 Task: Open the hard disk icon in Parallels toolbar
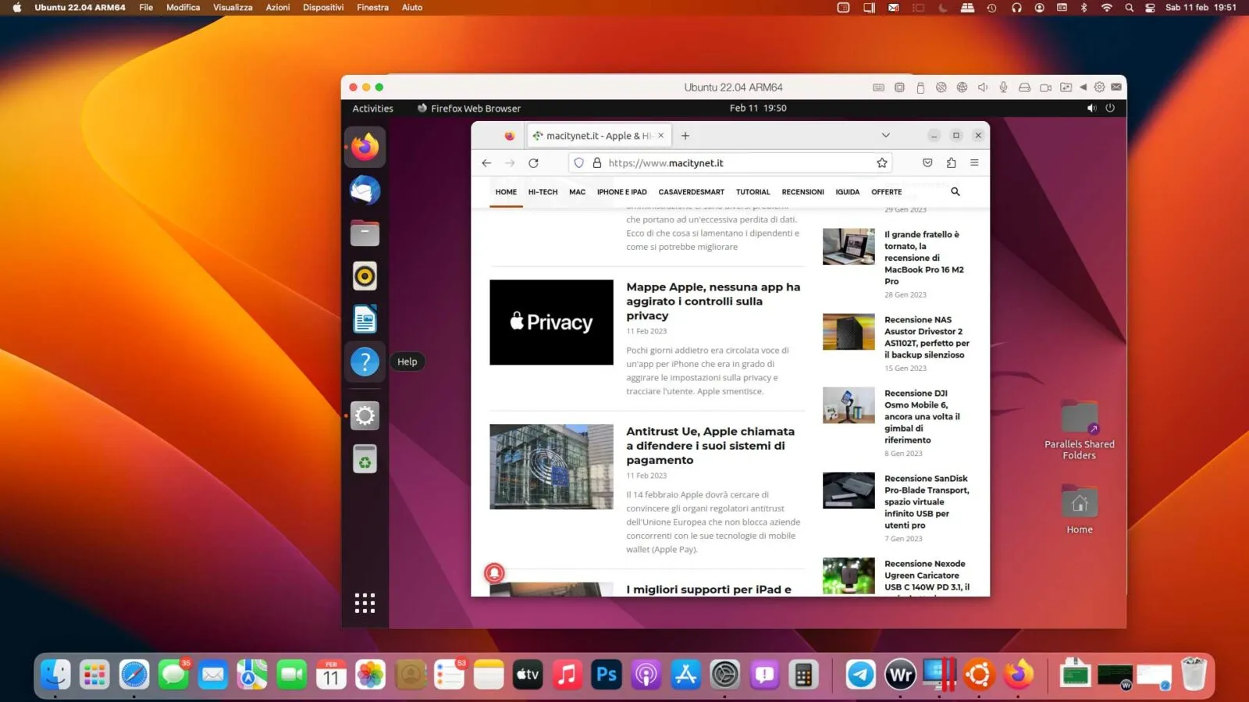1024,87
